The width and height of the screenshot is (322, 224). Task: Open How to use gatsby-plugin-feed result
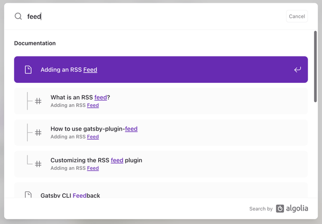coord(161,132)
